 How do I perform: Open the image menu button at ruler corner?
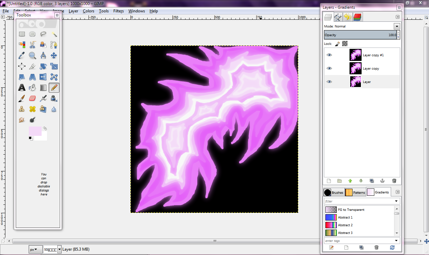3,17
